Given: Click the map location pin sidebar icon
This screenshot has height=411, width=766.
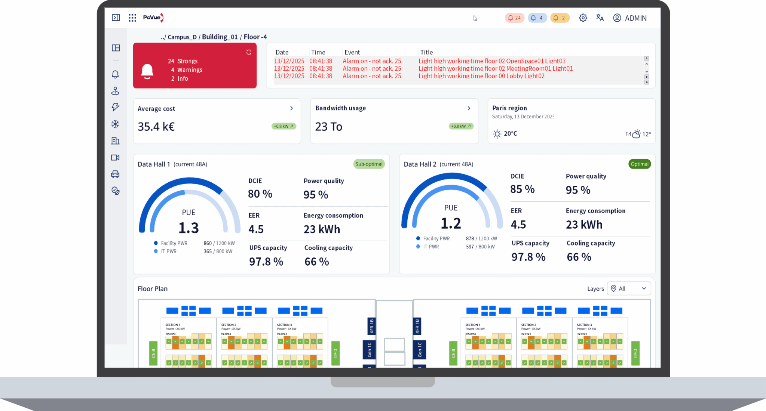Looking at the screenshot, I should 115,91.
